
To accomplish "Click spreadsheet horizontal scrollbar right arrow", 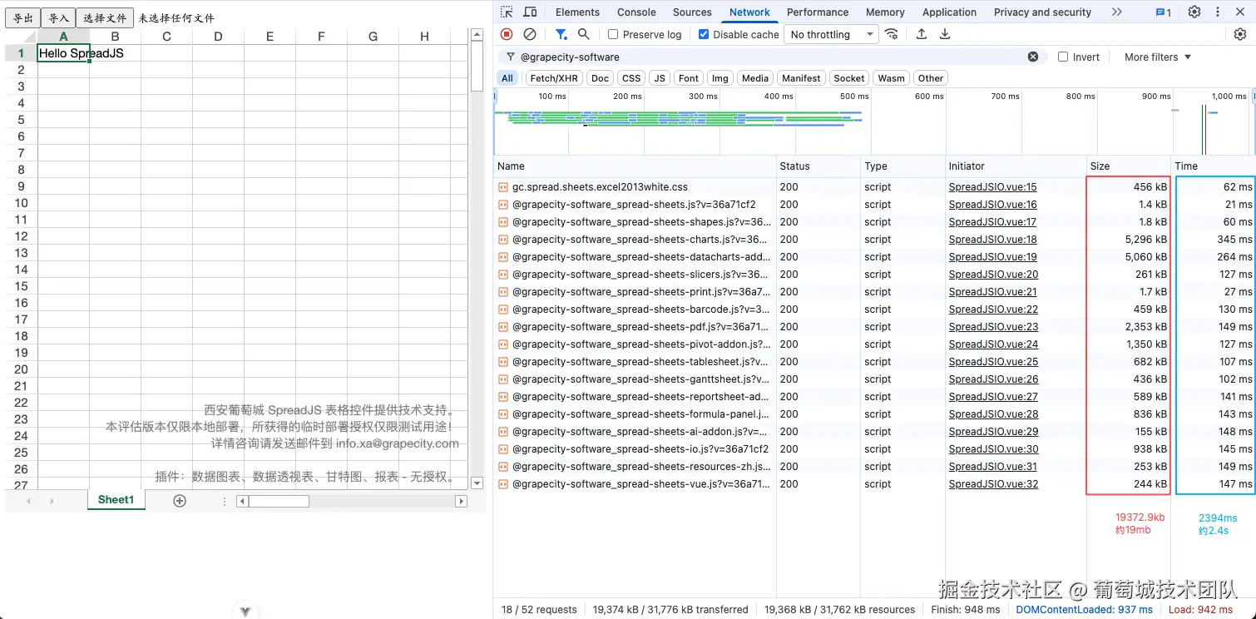I will 462,501.
